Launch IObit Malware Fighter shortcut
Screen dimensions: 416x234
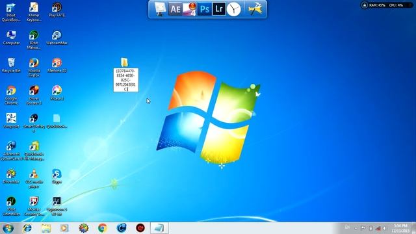click(x=34, y=40)
